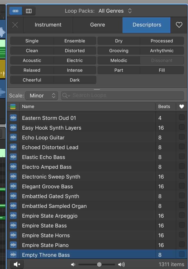The height and width of the screenshot is (269, 188).
Task: Check favorite box for Empire State Piano
Action: click(182, 245)
